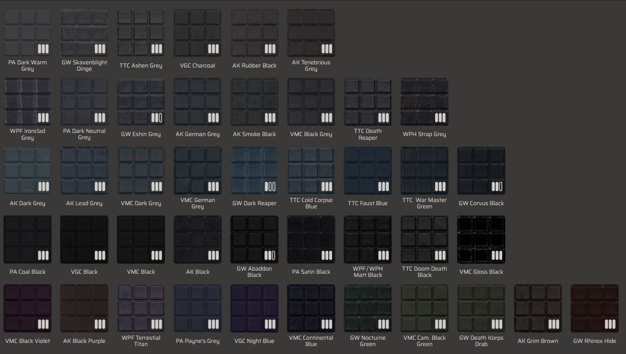626x354 pixels.
Task: Pick the AK Tenebrious Grey swatch
Action: [311, 33]
